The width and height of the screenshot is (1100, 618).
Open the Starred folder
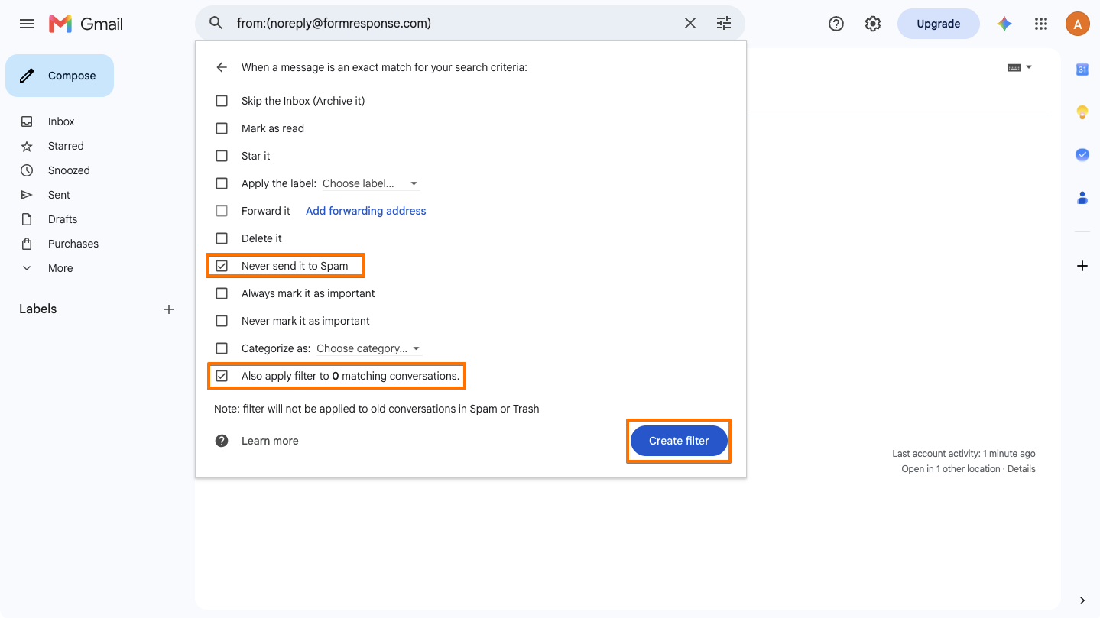(66, 146)
